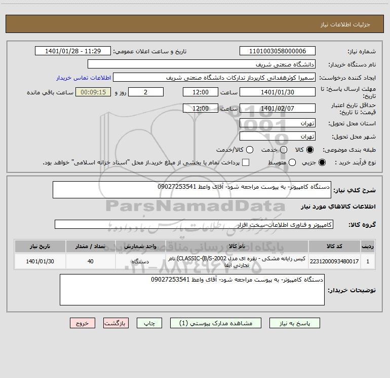390x378 pixels.
Task: Select the کالا radio button
Action: 310,150
